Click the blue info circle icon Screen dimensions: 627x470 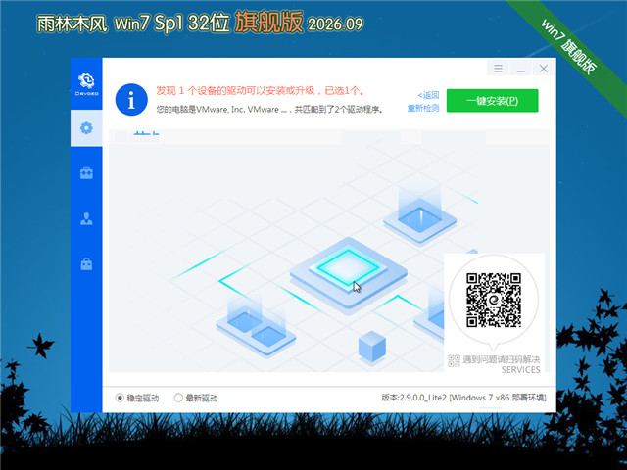tap(131, 100)
